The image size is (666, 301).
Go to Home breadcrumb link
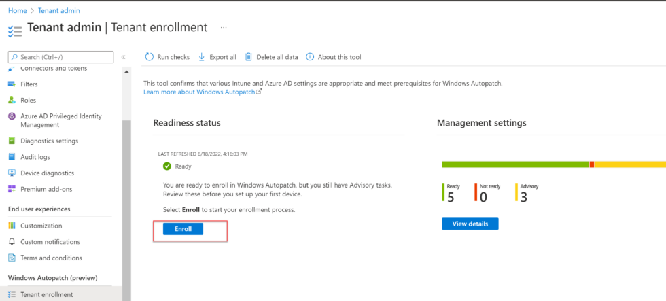(x=17, y=10)
